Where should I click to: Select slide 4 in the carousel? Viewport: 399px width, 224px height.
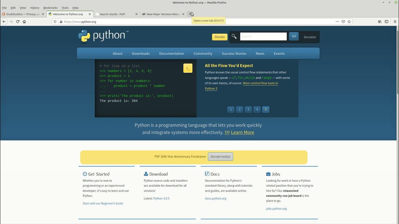coord(257,110)
